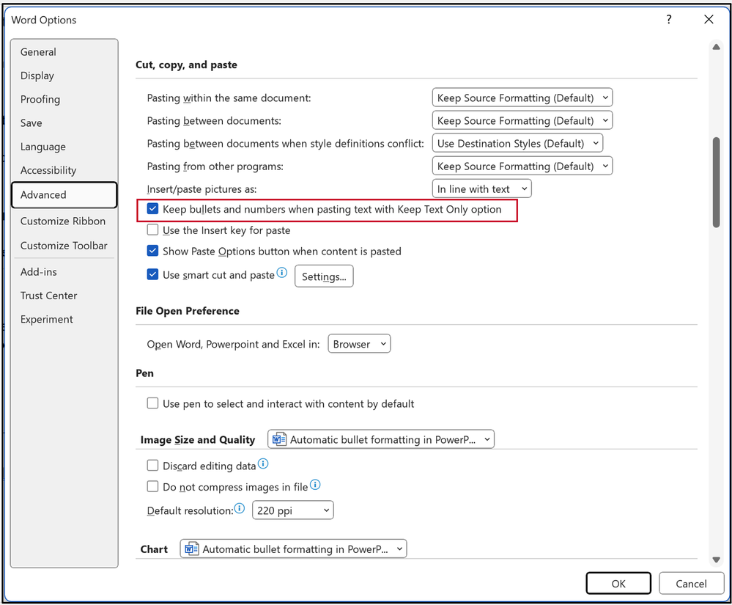Open Customize Ribbon category

63,221
